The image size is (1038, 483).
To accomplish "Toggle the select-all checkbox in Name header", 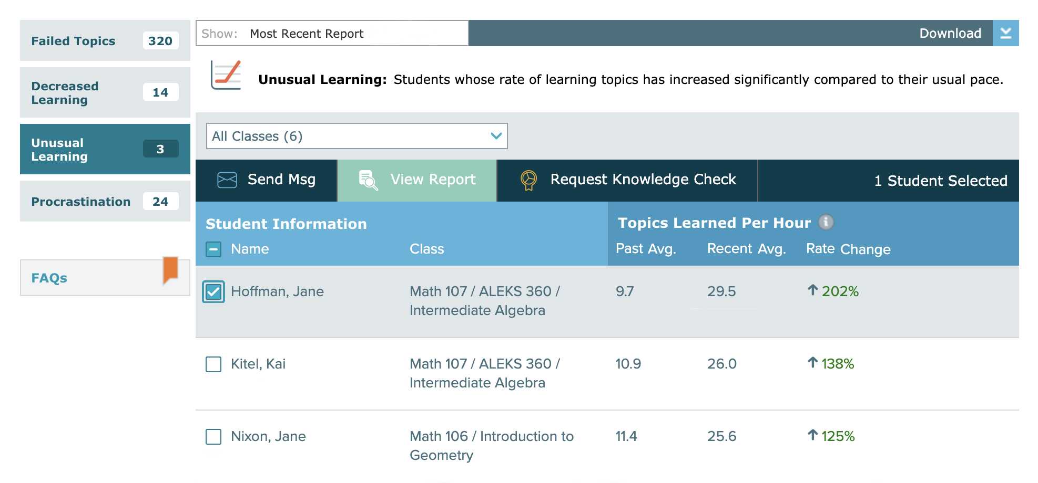I will pos(213,249).
